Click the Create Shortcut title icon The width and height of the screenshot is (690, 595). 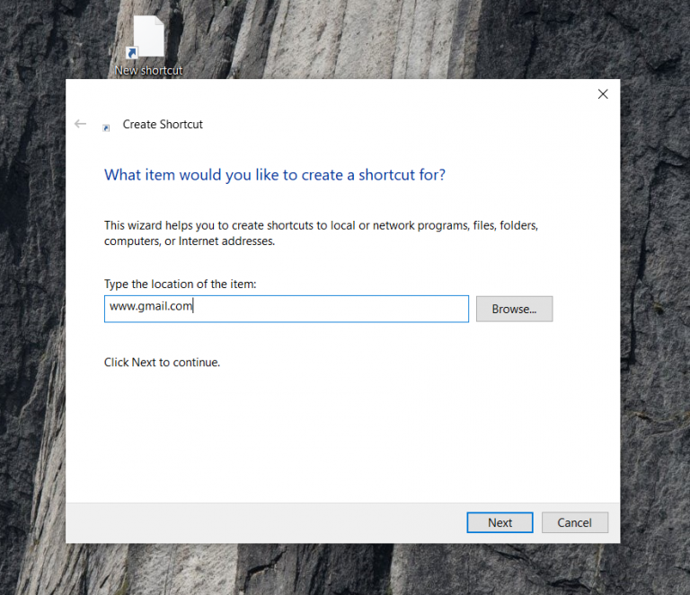coord(107,127)
